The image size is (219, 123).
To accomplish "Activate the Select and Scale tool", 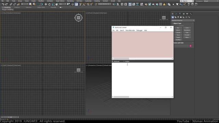I will [53, 4].
